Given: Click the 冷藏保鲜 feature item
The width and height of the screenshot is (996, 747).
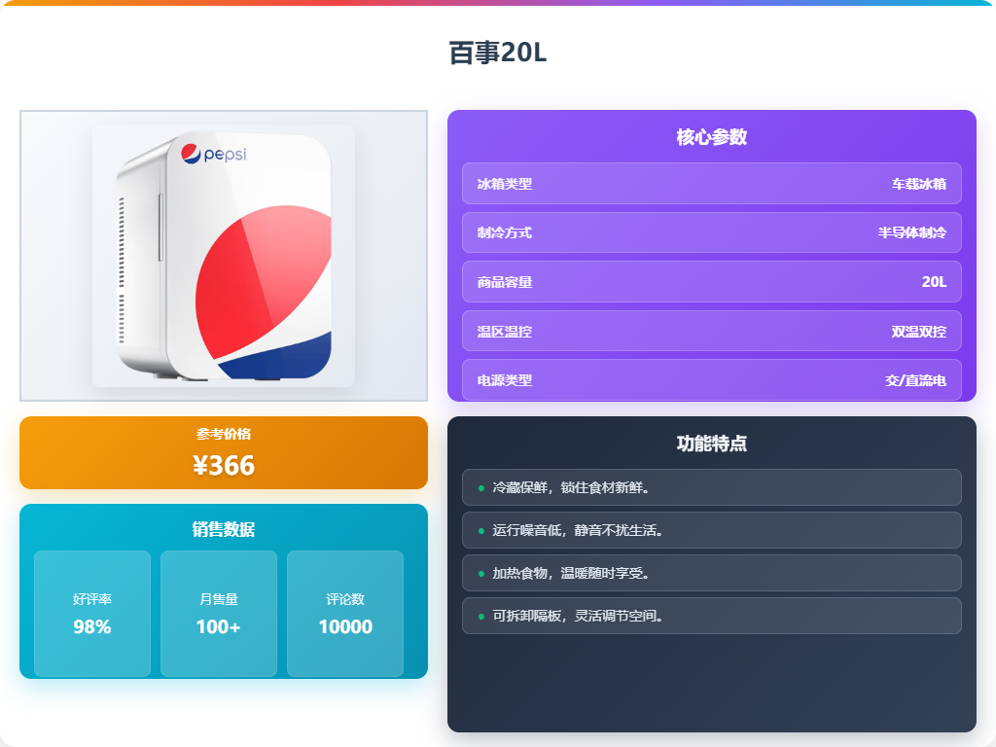Looking at the screenshot, I should (711, 487).
